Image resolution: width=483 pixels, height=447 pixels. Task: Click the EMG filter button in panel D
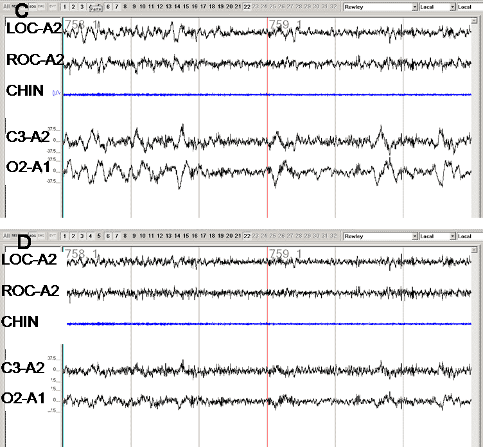coord(41,236)
